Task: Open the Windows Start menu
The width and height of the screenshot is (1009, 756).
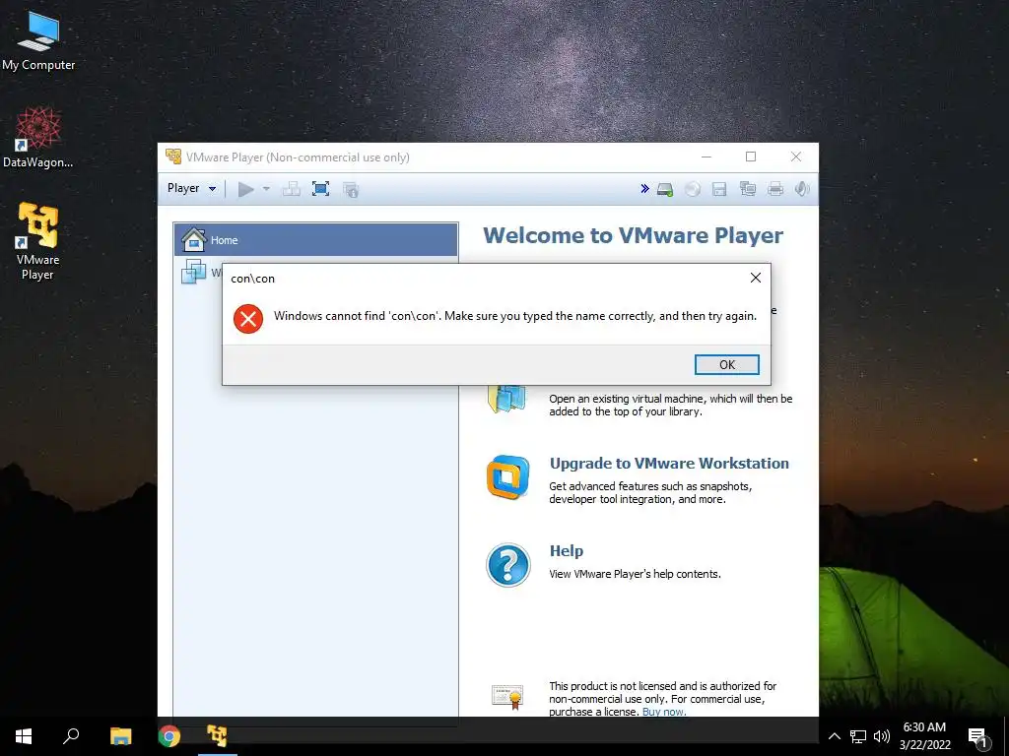Action: pyautogui.click(x=24, y=736)
